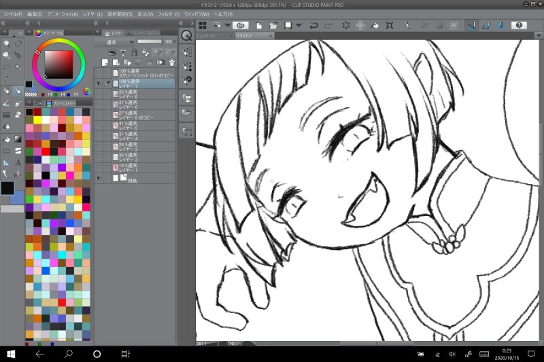Screen dimensions: 544x362
Task: Toggle snap to ruler in the command bar
Action: [x=471, y=25]
